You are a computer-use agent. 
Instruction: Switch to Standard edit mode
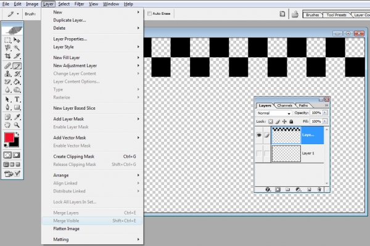point(7,155)
